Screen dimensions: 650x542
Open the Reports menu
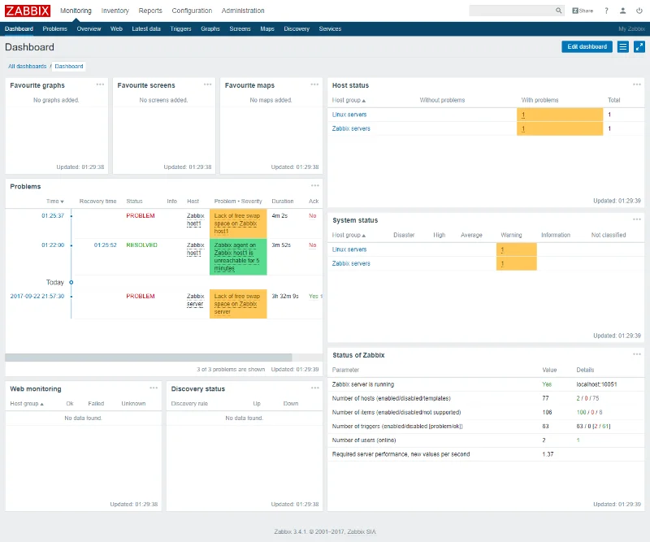tap(150, 11)
